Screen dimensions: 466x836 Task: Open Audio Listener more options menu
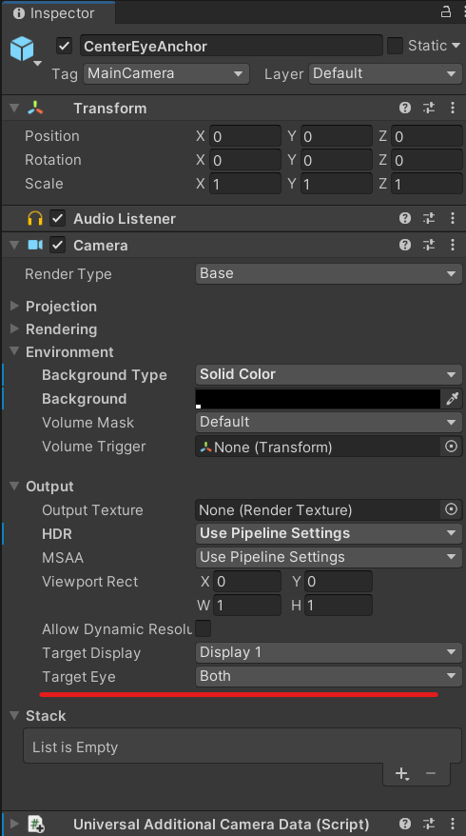click(453, 218)
